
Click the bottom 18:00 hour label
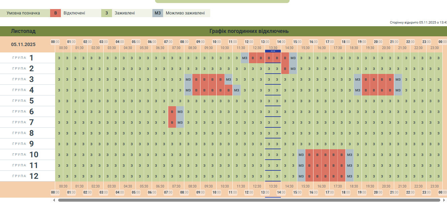[345, 192]
